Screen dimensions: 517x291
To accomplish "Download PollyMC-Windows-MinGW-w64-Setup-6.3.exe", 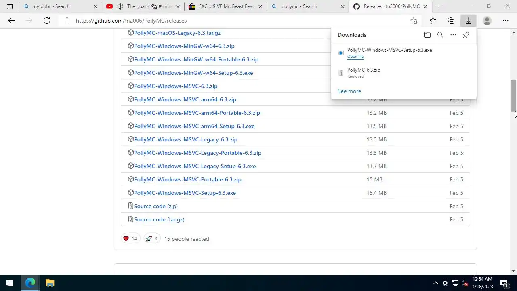I will coord(193,73).
